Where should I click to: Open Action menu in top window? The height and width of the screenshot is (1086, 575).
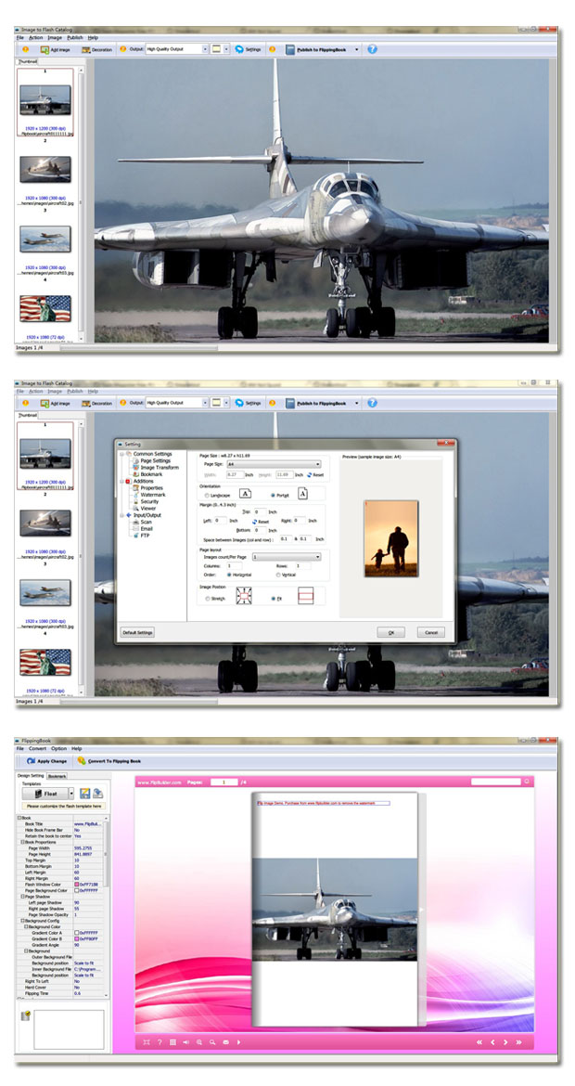(x=35, y=37)
